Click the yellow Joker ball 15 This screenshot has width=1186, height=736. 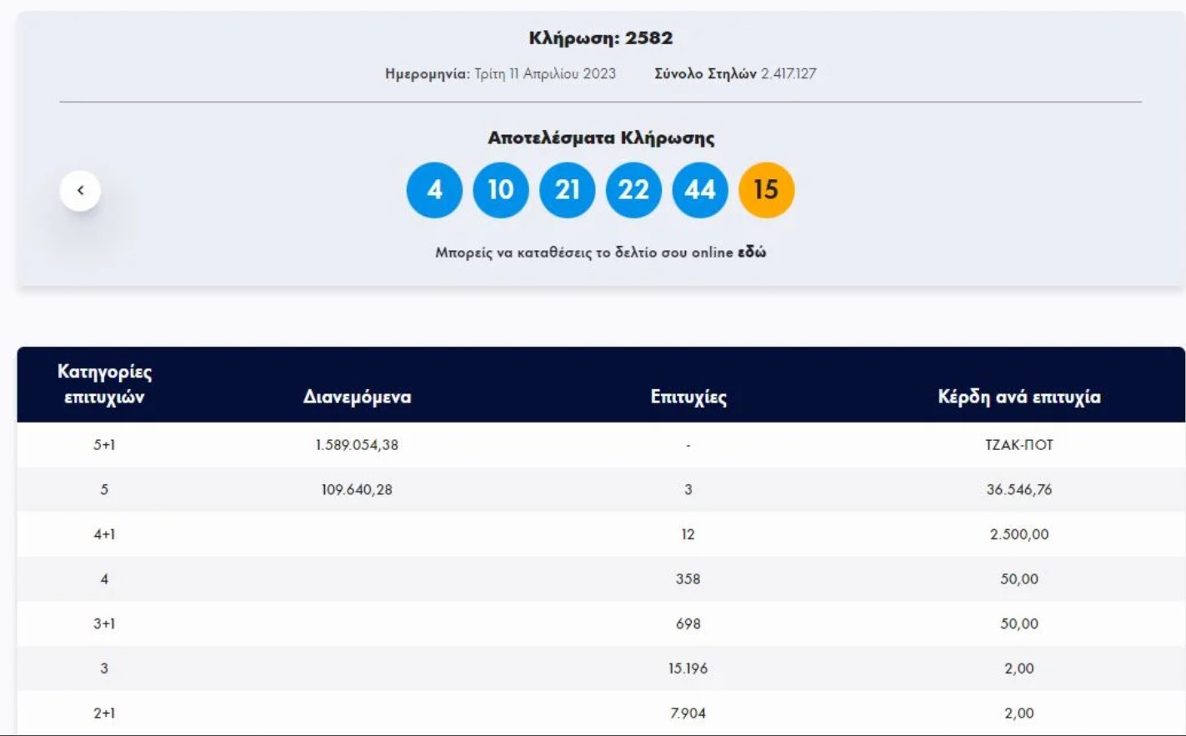click(x=766, y=190)
